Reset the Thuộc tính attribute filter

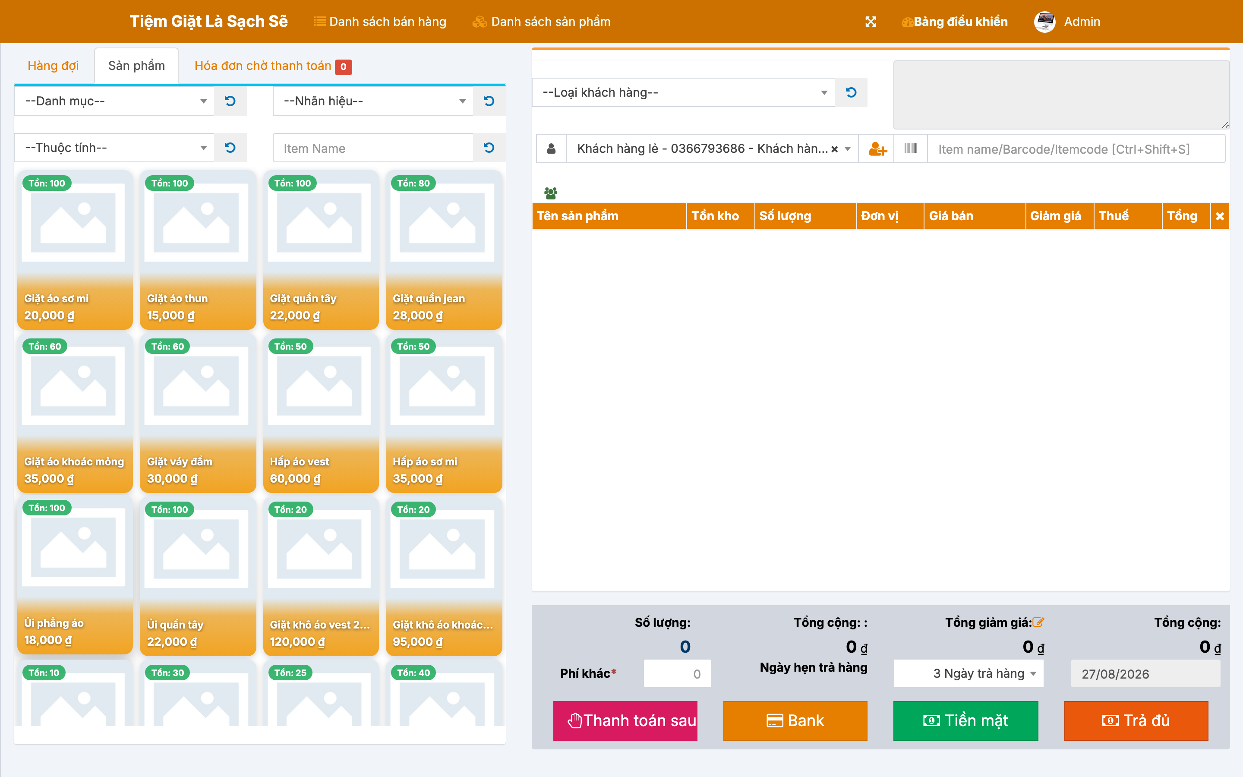coord(230,148)
